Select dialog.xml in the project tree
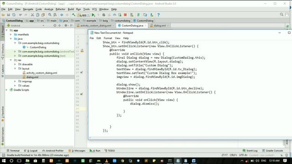The image size is (292, 164). [32, 77]
